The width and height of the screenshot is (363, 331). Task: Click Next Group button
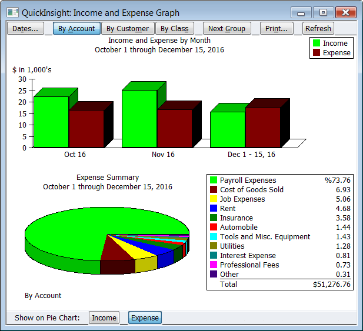pyautogui.click(x=227, y=28)
